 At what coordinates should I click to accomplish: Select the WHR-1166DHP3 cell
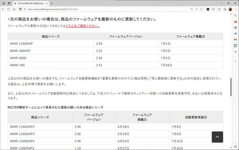40,134
